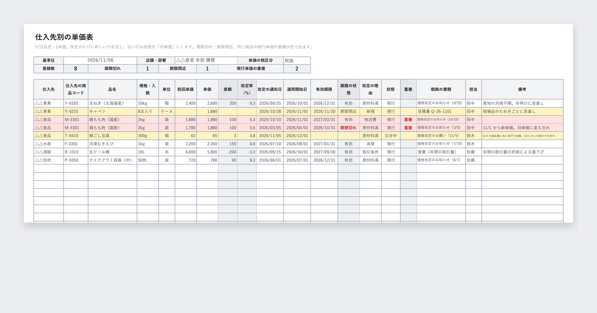
Task: Select the note 産地の天候不順。年明けに見直し
Action: (522, 103)
